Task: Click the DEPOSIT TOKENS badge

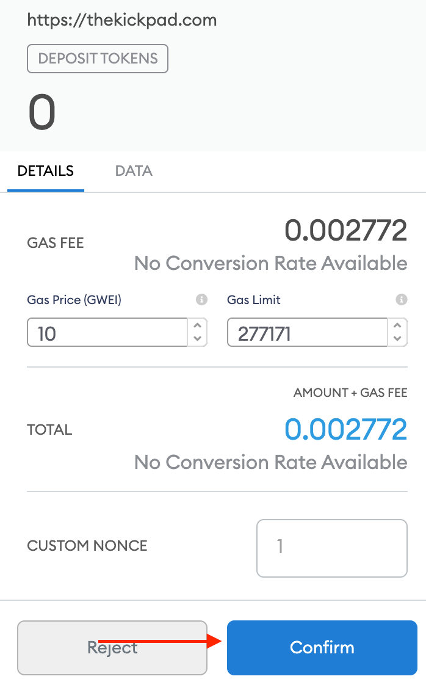Action: (x=97, y=59)
